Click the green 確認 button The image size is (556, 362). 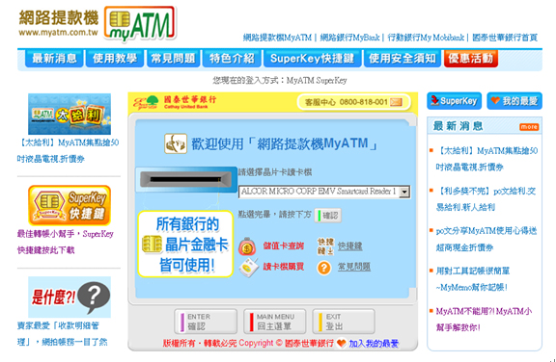click(x=328, y=216)
